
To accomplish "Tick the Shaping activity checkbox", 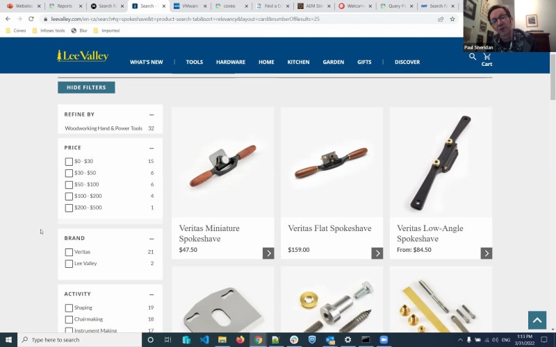I will pos(69,308).
